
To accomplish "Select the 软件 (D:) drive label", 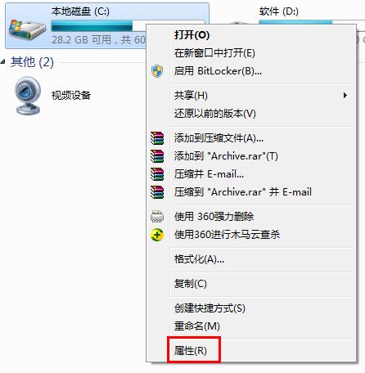I will (279, 11).
